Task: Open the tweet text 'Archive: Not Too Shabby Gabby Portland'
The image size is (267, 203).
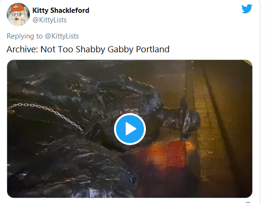Action: (x=88, y=49)
